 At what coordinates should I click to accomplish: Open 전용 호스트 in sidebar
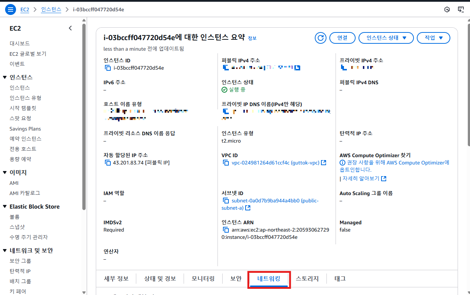coord(23,149)
